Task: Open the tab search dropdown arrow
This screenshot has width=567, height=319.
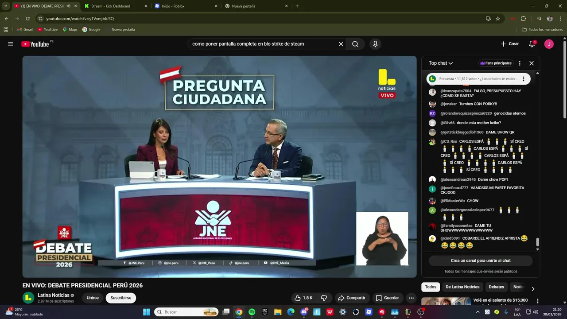Action: [x=5, y=6]
